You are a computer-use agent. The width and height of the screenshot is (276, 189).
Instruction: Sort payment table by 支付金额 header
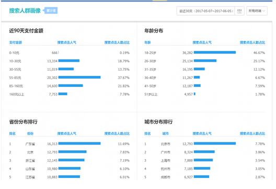[x=16, y=42]
